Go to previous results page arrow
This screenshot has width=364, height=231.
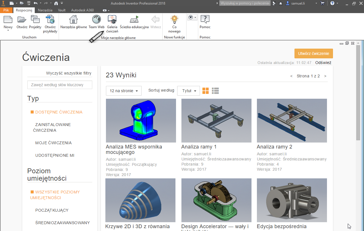point(291,76)
